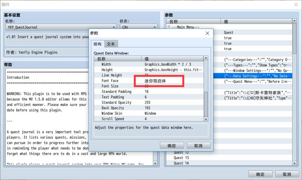This screenshot has width=302, height=180.
Task: Click 确定 in the inner 参数 dialog
Action: click(x=172, y=145)
